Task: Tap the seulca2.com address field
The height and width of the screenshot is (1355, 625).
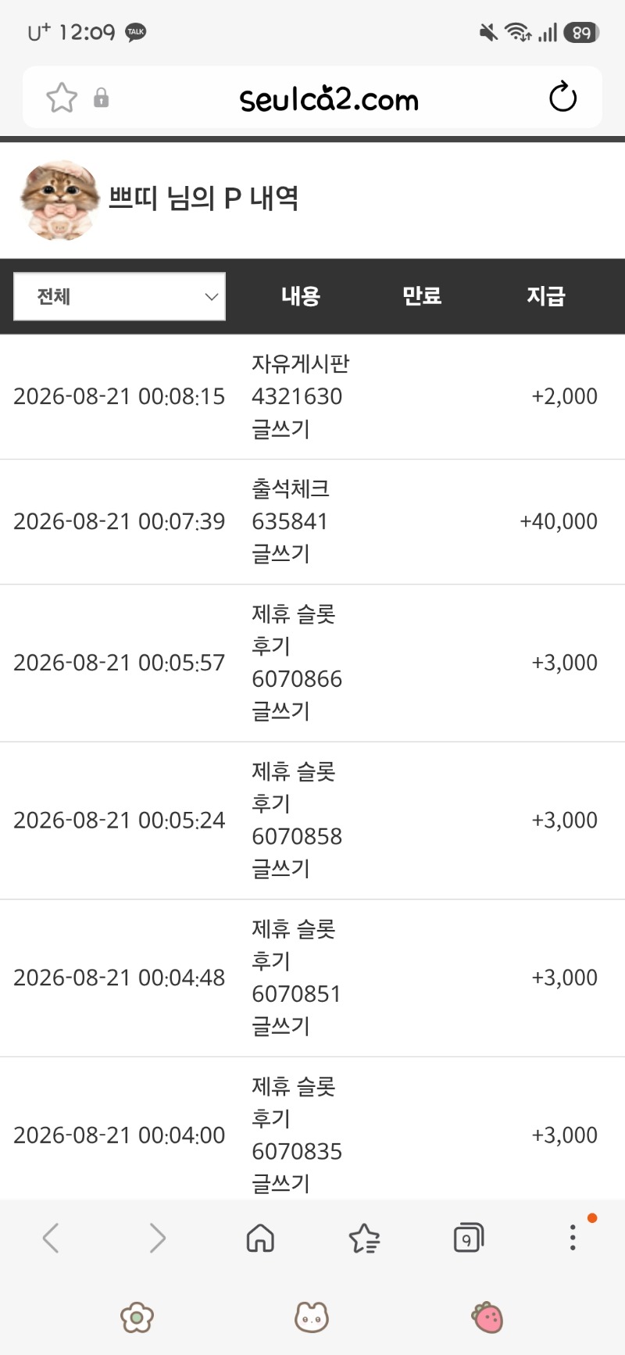Action: point(328,98)
